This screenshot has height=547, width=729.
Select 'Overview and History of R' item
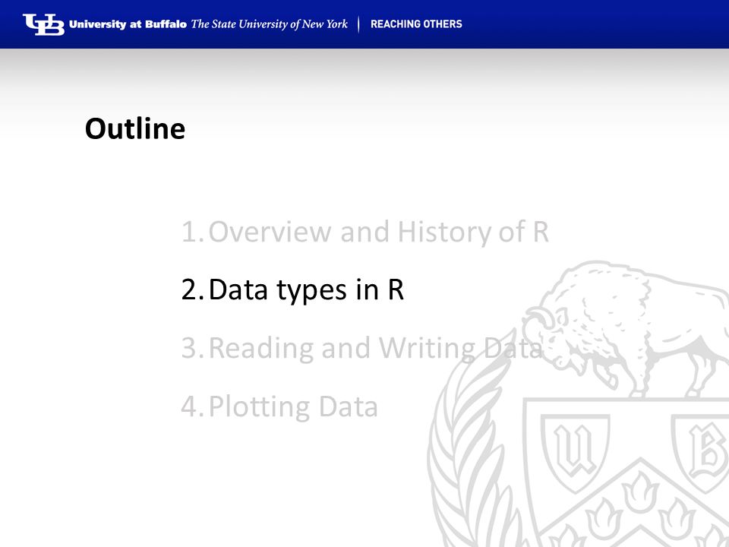click(378, 232)
